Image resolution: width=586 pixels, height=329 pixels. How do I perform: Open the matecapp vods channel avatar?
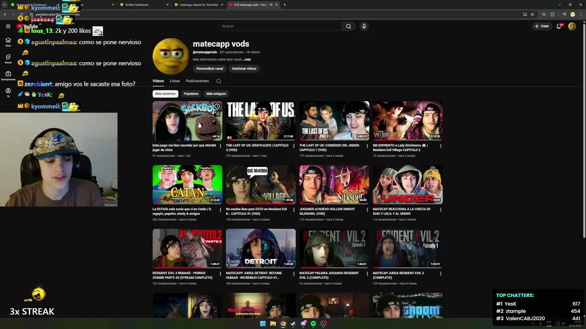pos(170,56)
